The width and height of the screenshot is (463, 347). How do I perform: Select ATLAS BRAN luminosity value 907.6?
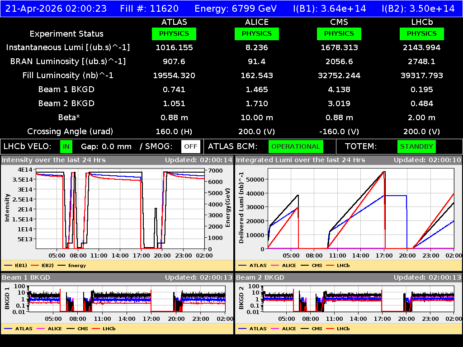[174, 61]
